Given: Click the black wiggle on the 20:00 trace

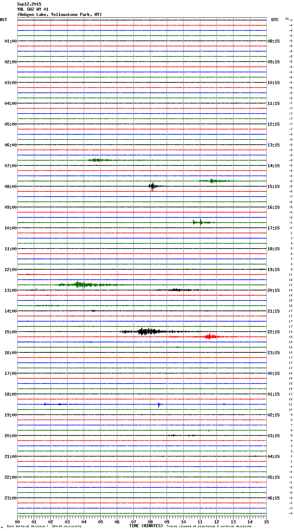Looking at the screenshot, I should [182, 435].
